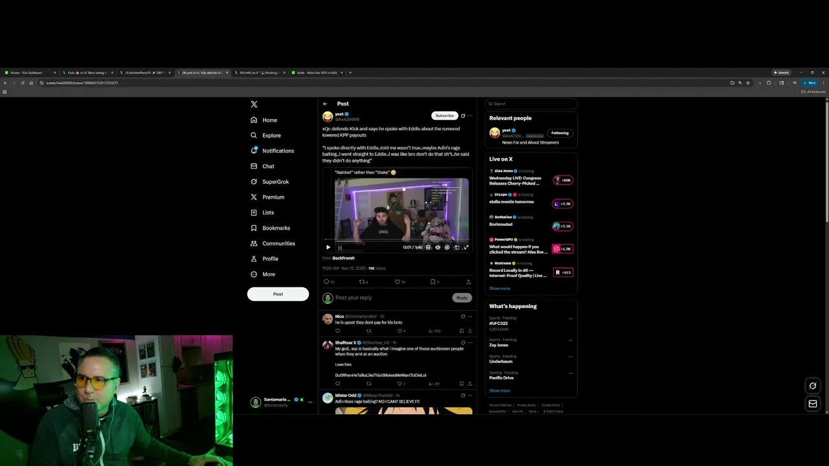Like Nico's reply
Screen dimensions: 829x466
coord(400,331)
